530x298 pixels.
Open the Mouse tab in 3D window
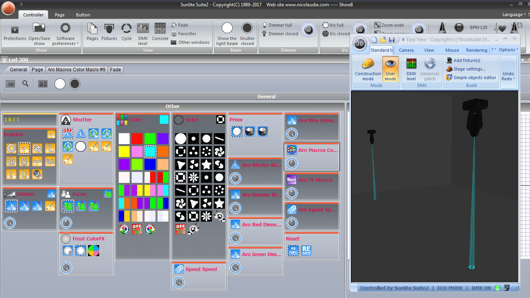click(x=452, y=50)
